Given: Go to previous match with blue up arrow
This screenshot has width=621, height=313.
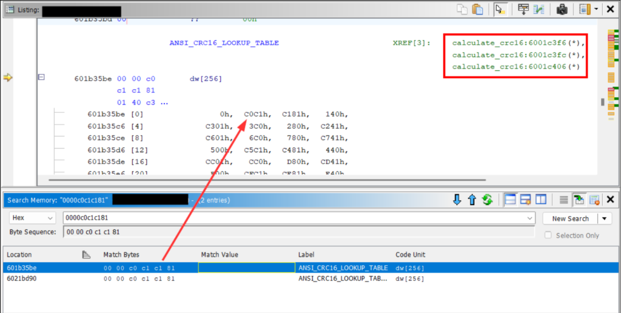Looking at the screenshot, I should click(x=472, y=200).
